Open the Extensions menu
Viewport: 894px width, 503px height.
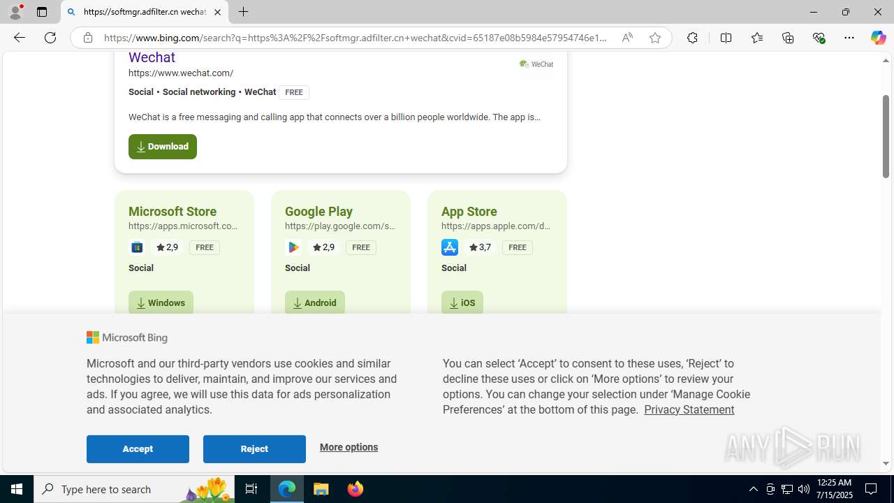click(x=692, y=38)
